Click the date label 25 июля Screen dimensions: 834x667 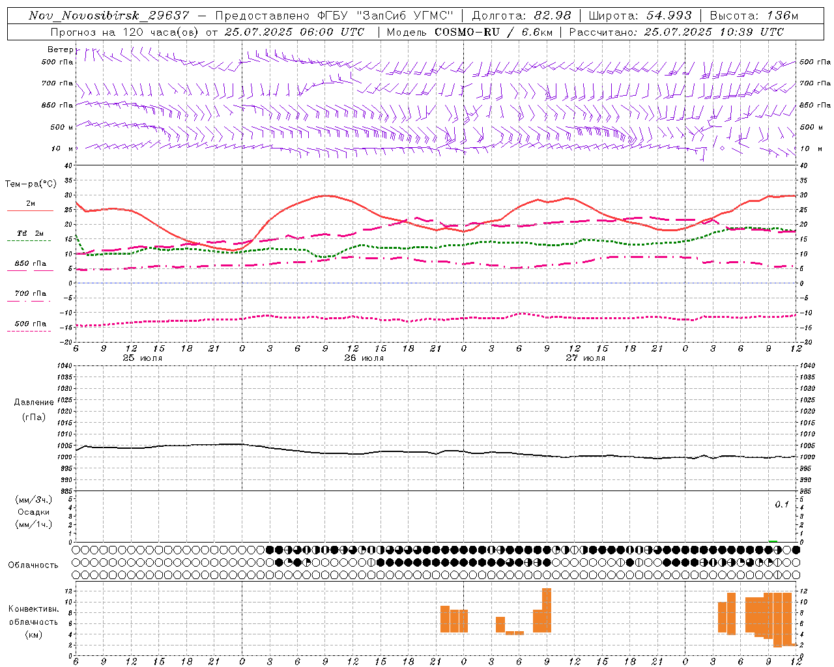143,358
